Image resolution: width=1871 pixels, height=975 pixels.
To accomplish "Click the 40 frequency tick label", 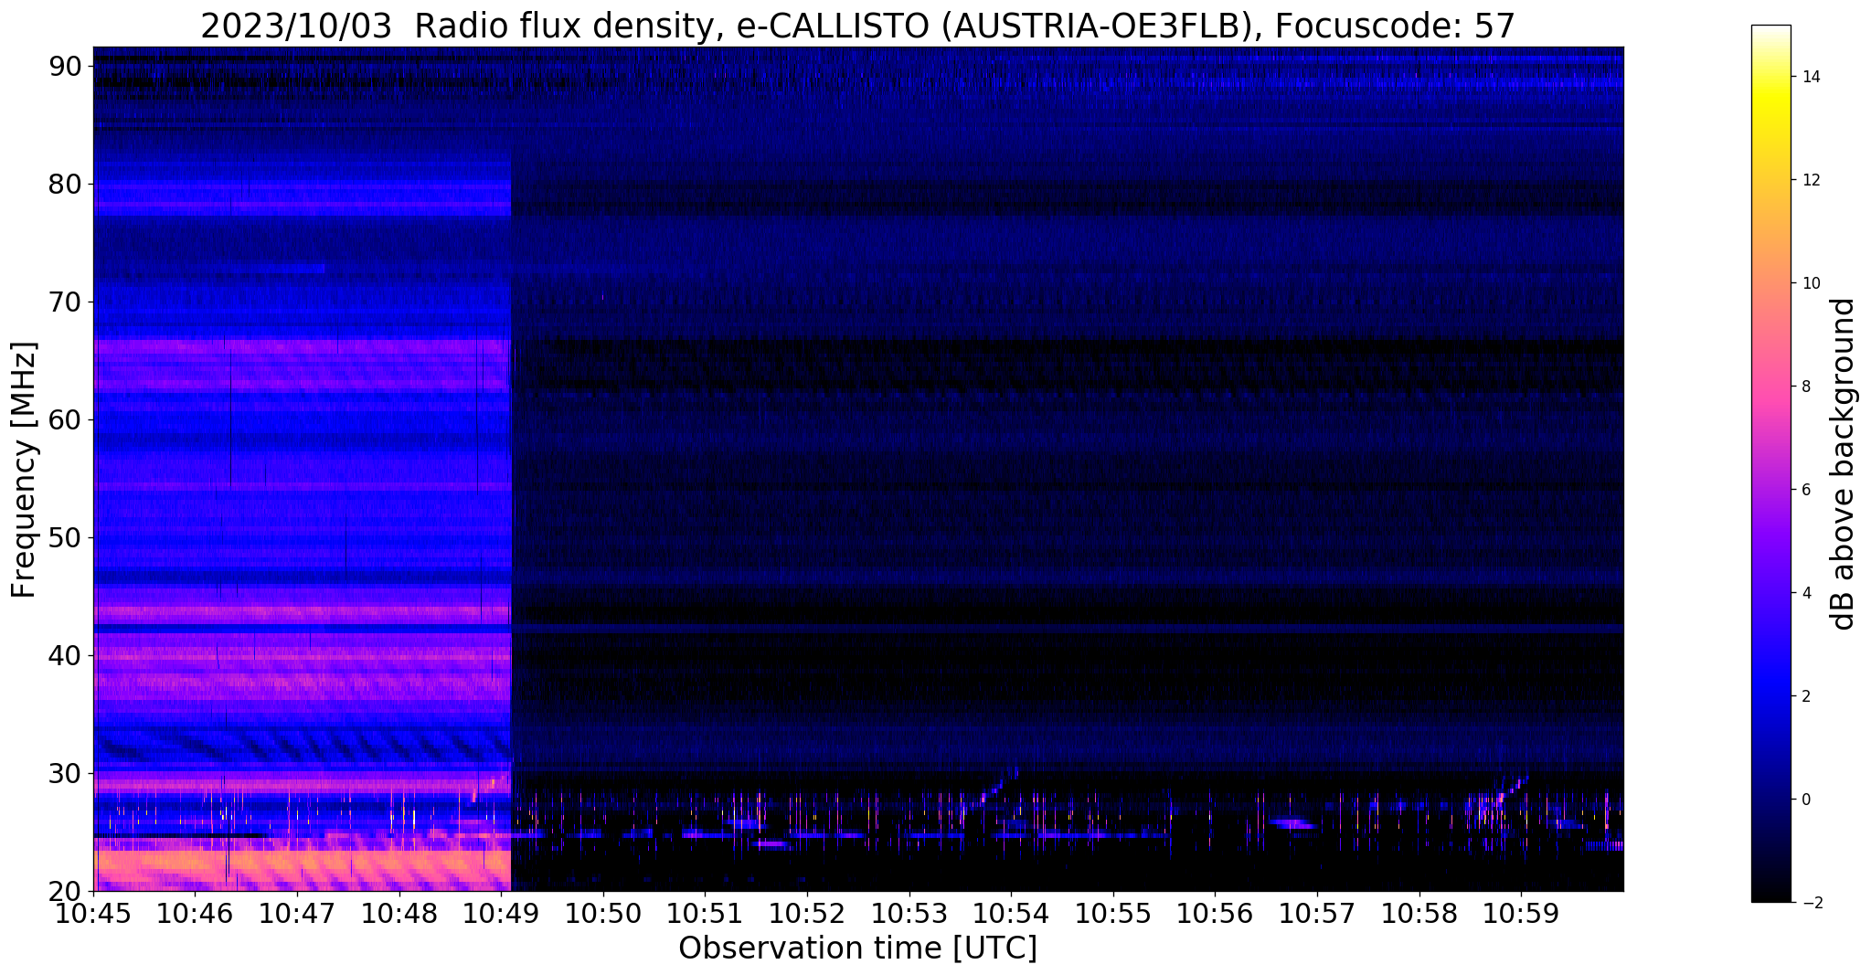I will (x=66, y=655).
